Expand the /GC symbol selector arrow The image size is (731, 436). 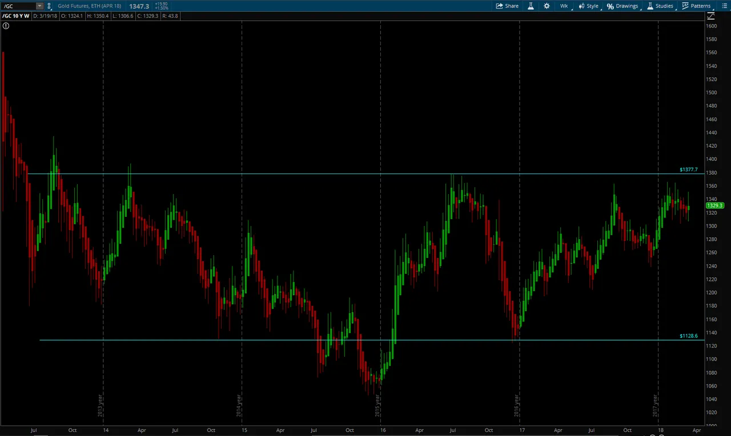pyautogui.click(x=39, y=6)
